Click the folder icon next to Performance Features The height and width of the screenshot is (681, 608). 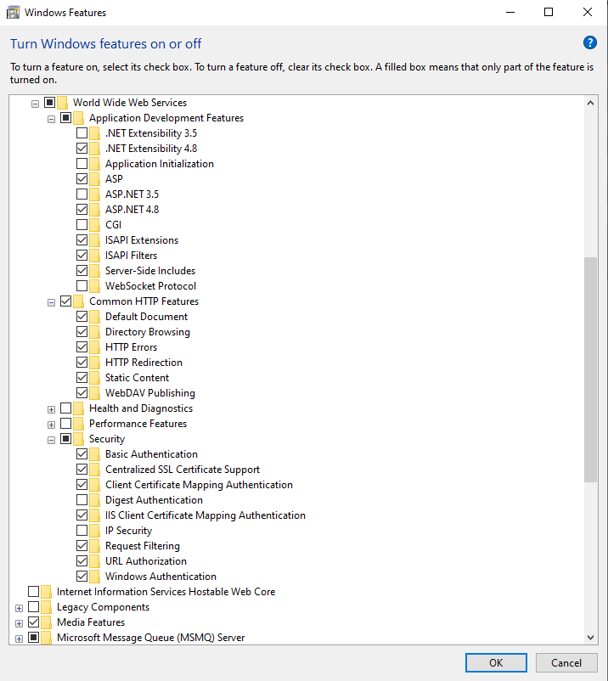click(78, 424)
